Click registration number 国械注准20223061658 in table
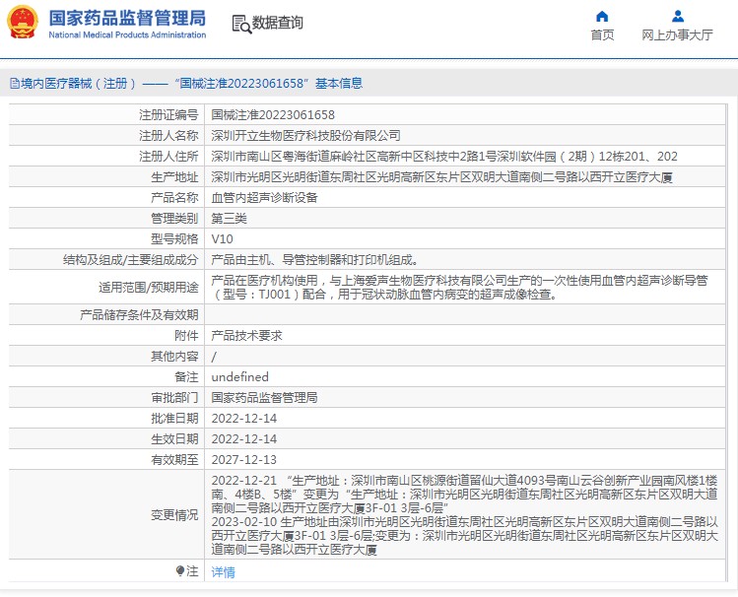The height and width of the screenshot is (597, 738). 273,115
